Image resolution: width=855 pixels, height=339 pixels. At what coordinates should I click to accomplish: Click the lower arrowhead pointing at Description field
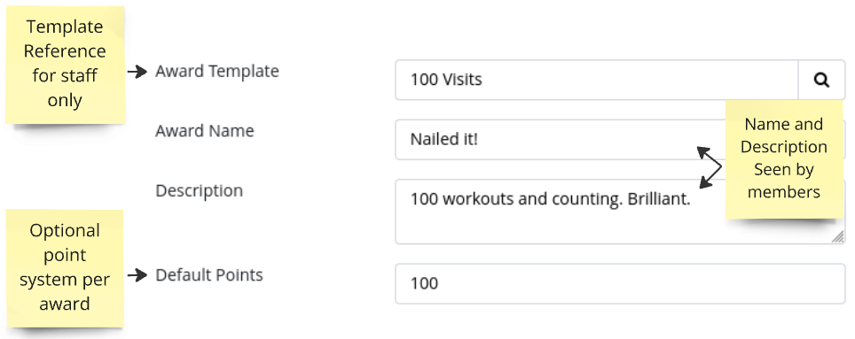706,183
